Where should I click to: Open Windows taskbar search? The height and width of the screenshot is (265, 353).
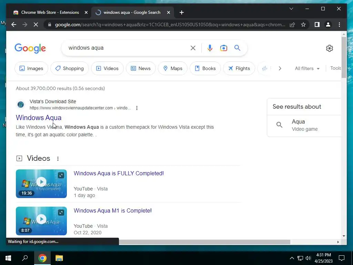(x=25, y=258)
